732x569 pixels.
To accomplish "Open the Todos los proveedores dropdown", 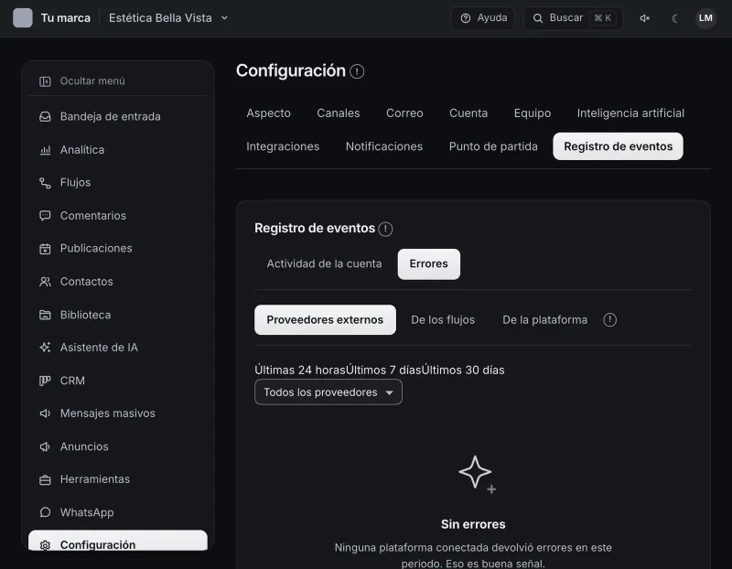I will point(328,392).
